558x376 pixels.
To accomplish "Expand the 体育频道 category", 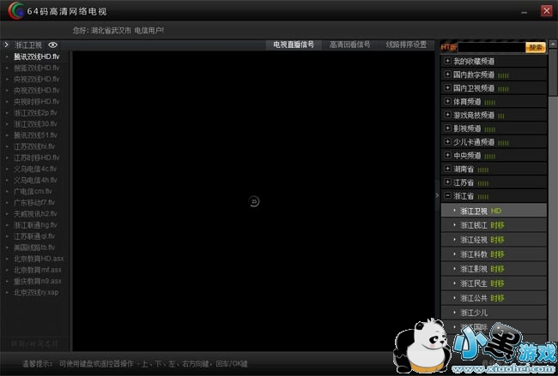I will point(447,101).
